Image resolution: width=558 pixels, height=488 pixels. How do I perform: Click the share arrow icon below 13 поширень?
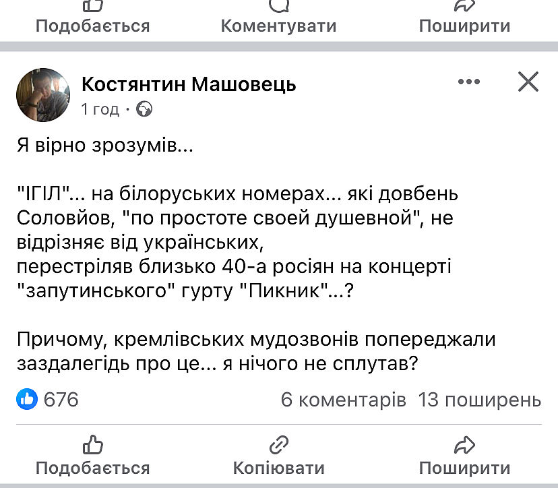[x=464, y=444]
